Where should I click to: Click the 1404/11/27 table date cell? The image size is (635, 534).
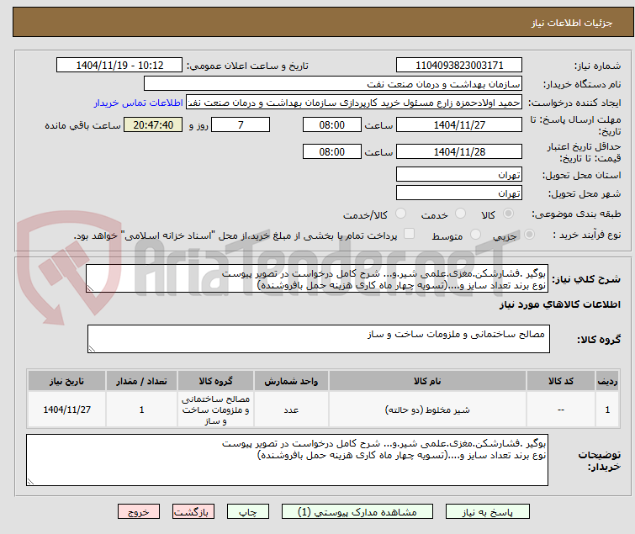[66, 410]
